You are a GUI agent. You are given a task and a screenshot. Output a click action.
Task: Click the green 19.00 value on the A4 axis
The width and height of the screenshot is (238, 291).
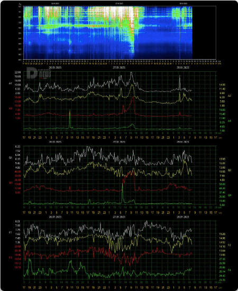[x=222, y=110]
